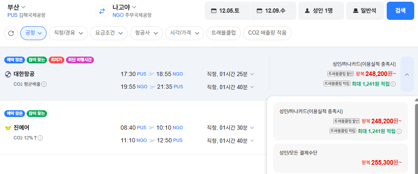418x174 pixels.
Task: Click NGO 주부국제공항 airport label
Action: [132, 15]
